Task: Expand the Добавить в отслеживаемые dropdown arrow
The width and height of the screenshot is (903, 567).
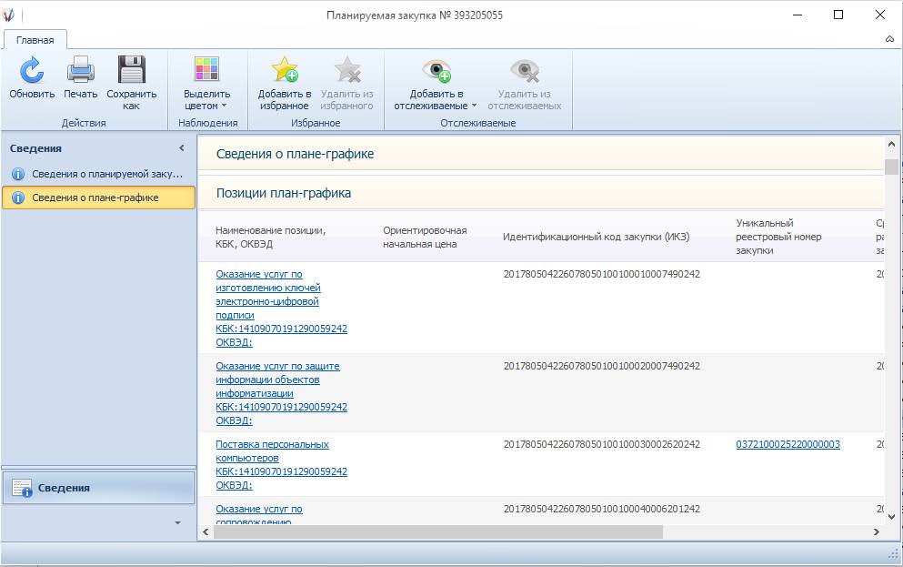Action: pos(474,106)
